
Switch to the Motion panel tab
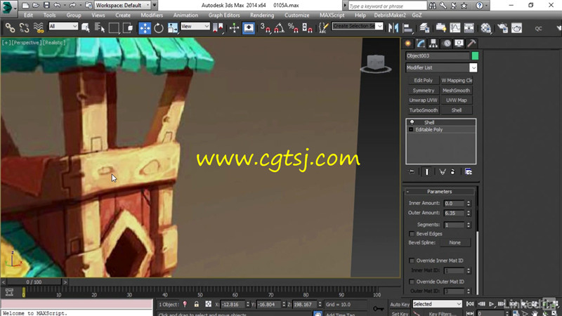[447, 44]
